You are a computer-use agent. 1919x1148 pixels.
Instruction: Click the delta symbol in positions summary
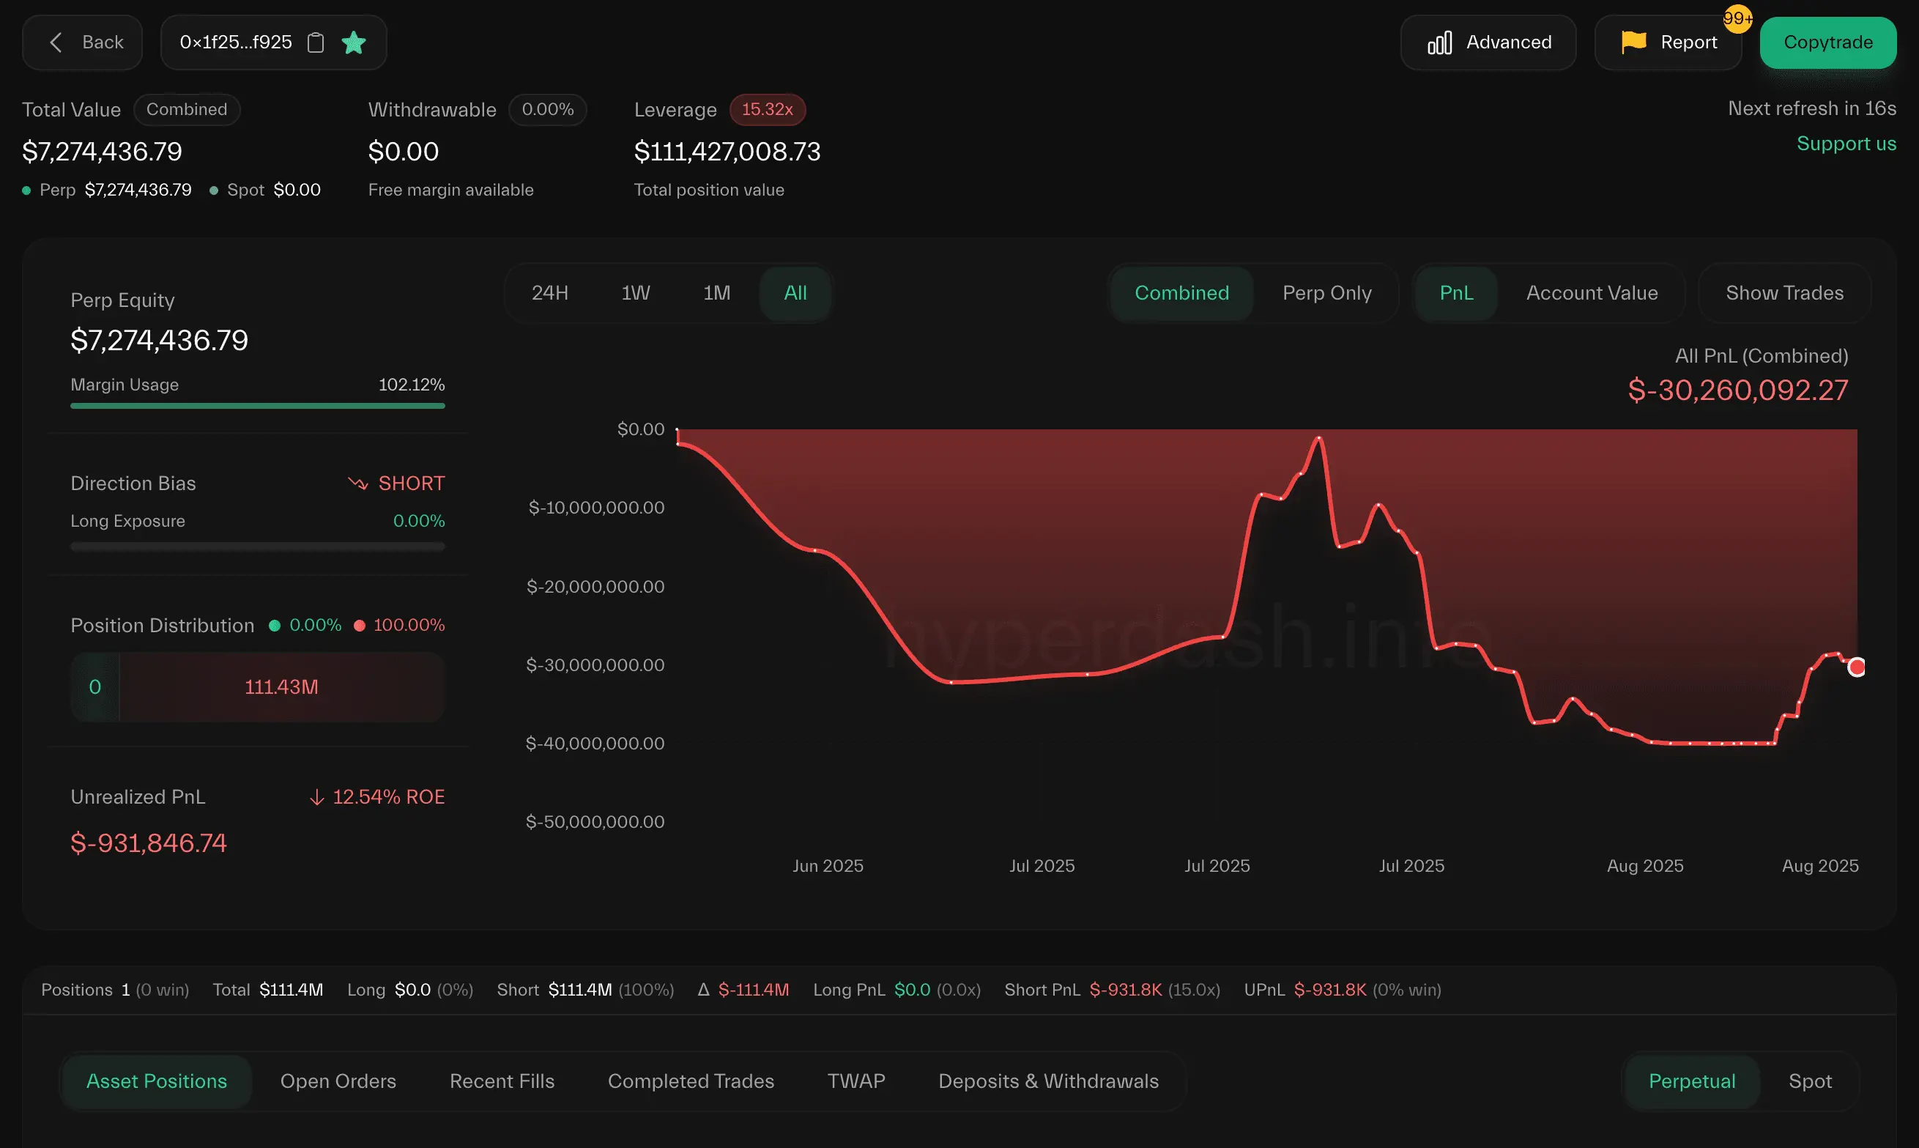(x=704, y=990)
